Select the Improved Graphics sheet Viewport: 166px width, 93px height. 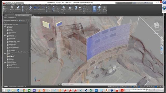click(x=13, y=64)
